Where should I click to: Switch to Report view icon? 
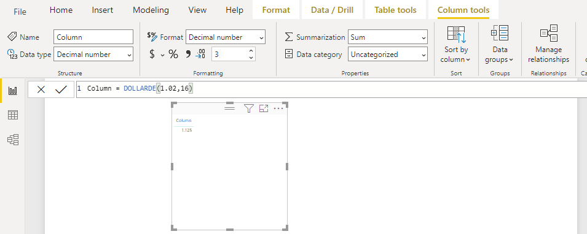coord(13,90)
